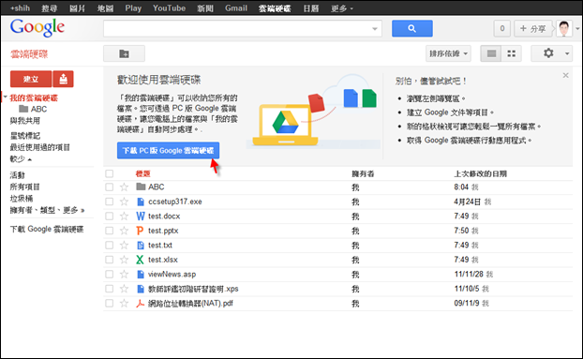The width and height of the screenshot is (583, 359).
Task: Check the box for test.docx
Action: (x=109, y=216)
